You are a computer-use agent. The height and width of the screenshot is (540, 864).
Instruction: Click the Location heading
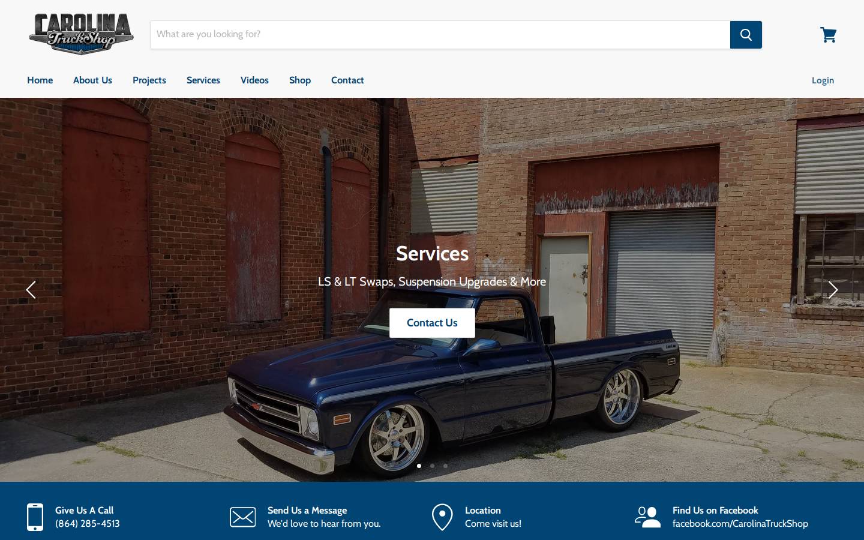tap(483, 511)
